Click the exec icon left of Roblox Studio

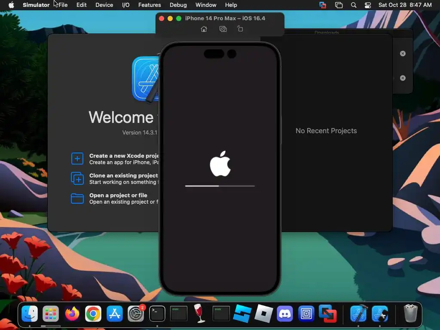221,313
